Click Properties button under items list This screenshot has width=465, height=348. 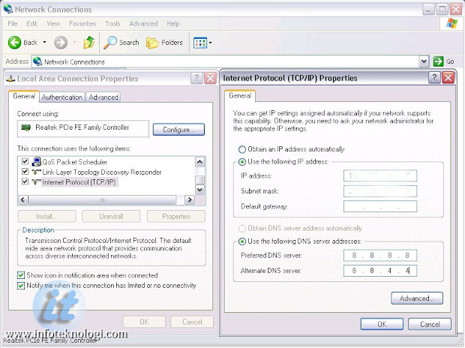pos(176,217)
